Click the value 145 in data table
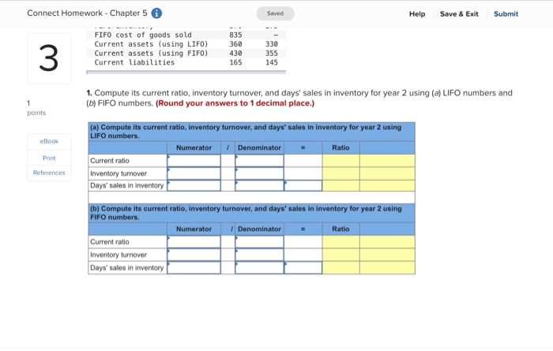Image resolution: width=553 pixels, height=351 pixels. (272, 62)
